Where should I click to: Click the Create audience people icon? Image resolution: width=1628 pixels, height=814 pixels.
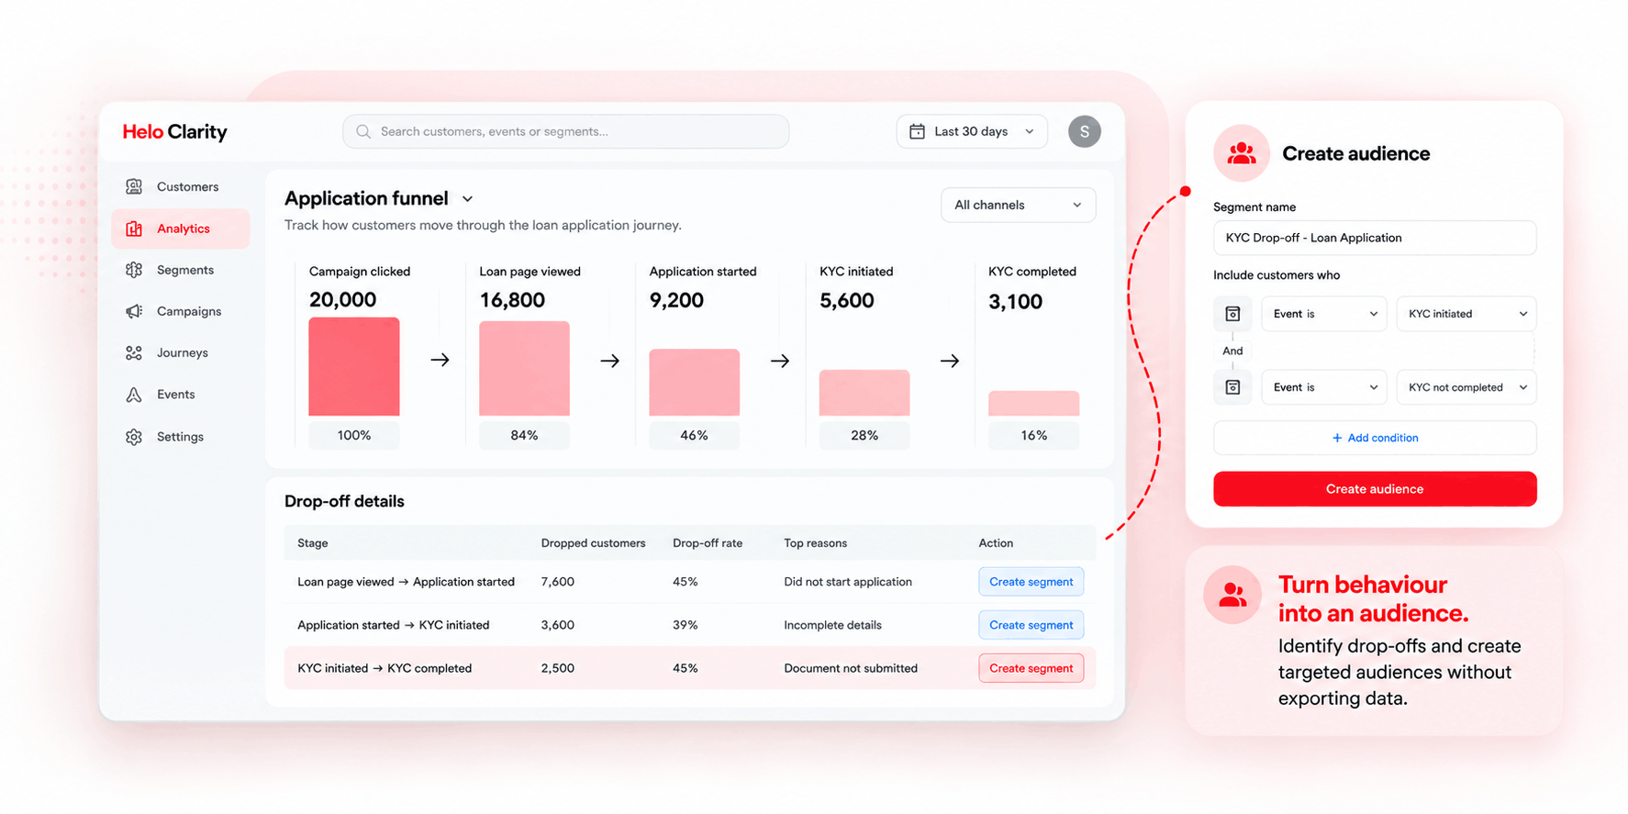1242,153
